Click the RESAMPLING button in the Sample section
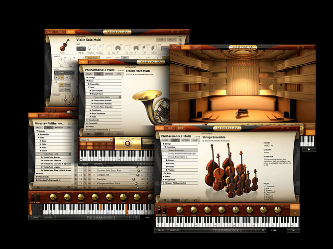The height and width of the screenshot is (249, 333). (93, 58)
